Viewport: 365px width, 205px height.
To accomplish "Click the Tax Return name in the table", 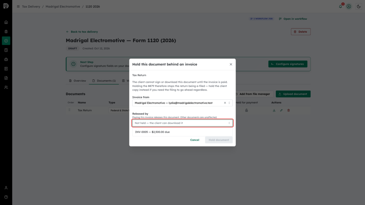I will coord(85,110).
